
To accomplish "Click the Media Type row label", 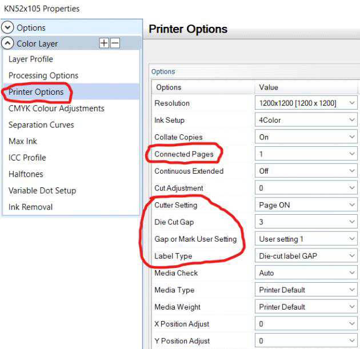I will pyautogui.click(x=174, y=290).
